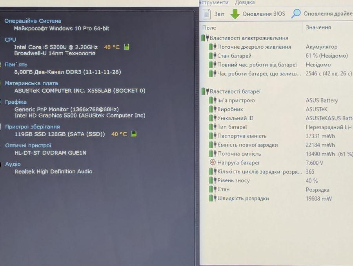Select the Розрядка state value
This screenshot has width=353, height=266.
point(317,190)
